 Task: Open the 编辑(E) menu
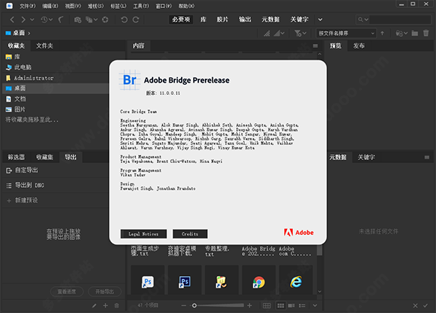click(x=50, y=6)
